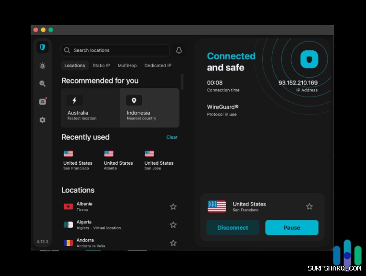Pause the VPN connection
Image resolution: width=366 pixels, height=276 pixels.
(292, 227)
